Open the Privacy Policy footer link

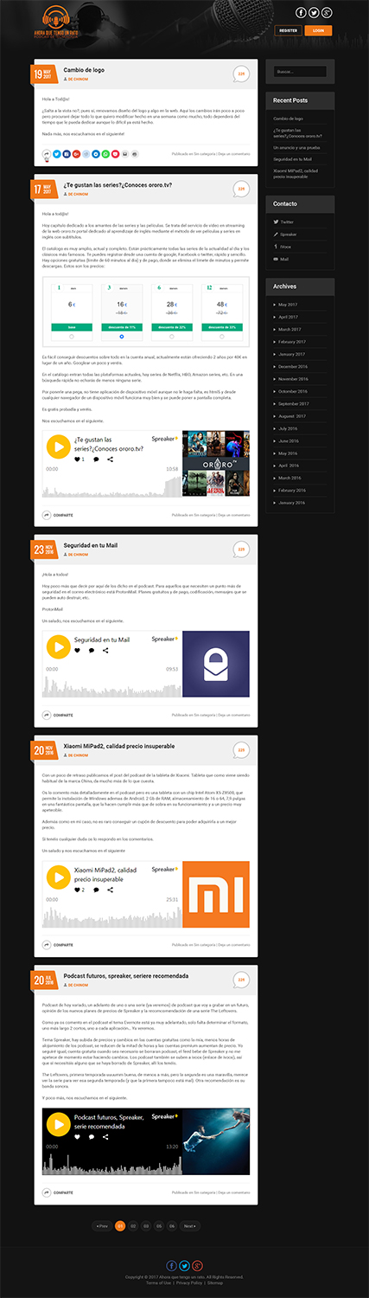pos(189,1282)
